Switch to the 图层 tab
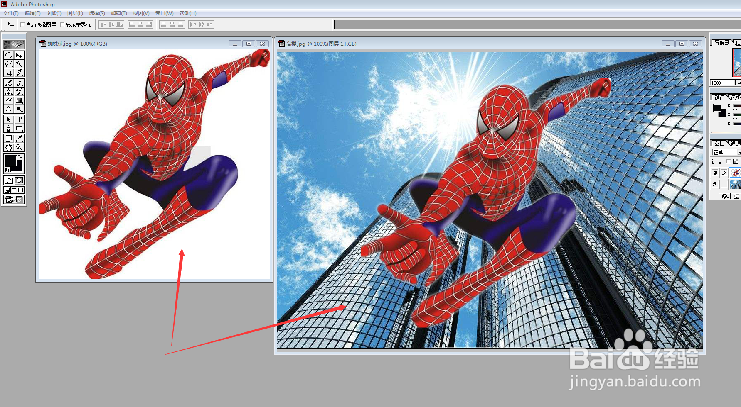The width and height of the screenshot is (741, 407). point(719,144)
